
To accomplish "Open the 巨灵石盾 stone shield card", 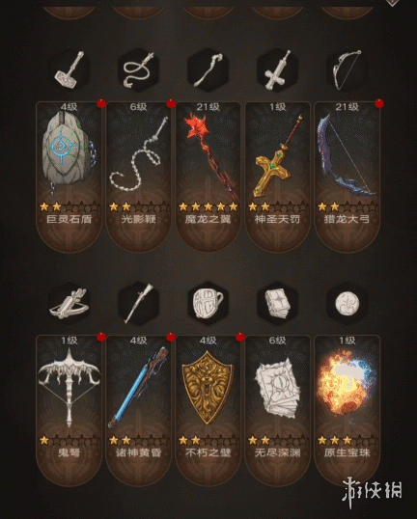I will [x=69, y=177].
